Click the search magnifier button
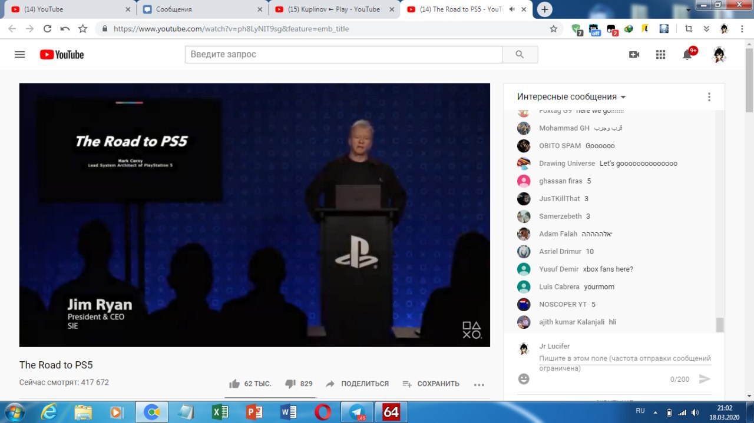754x423 pixels. tap(520, 54)
